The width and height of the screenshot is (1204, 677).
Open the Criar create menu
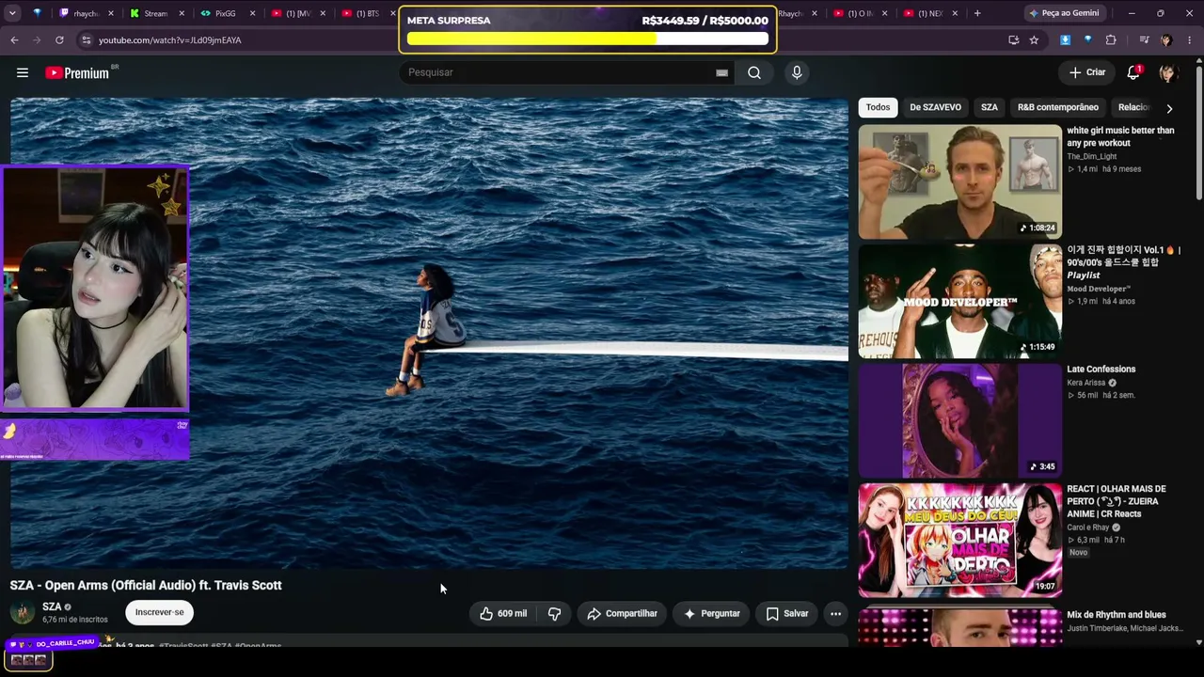coord(1087,72)
